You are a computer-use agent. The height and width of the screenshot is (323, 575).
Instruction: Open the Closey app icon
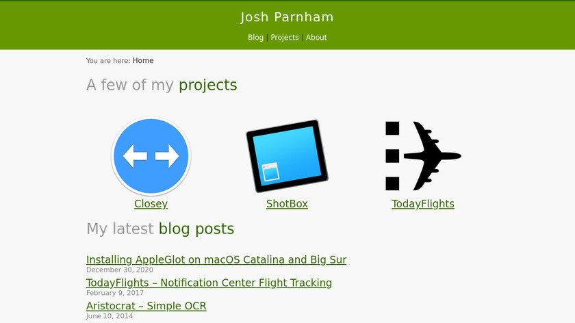[151, 156]
